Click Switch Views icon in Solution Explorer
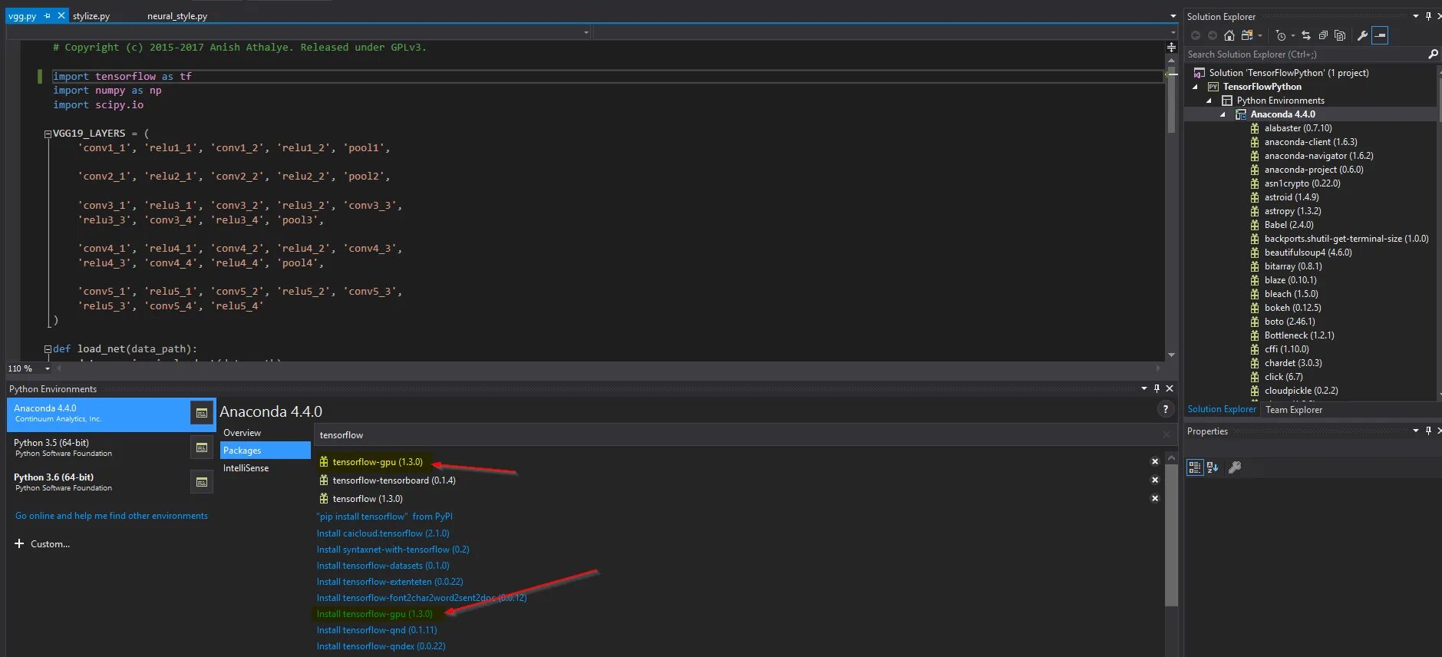Viewport: 1442px width, 657px height. (1246, 35)
